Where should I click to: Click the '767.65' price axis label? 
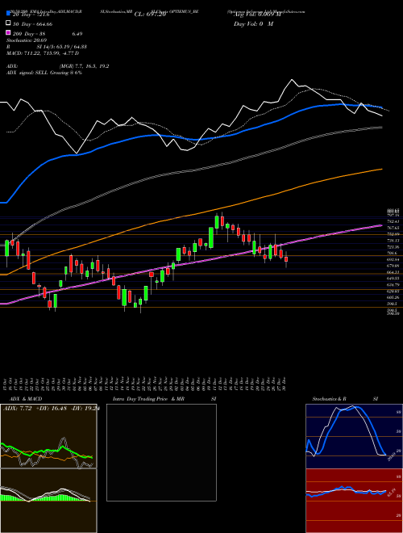click(x=393, y=228)
